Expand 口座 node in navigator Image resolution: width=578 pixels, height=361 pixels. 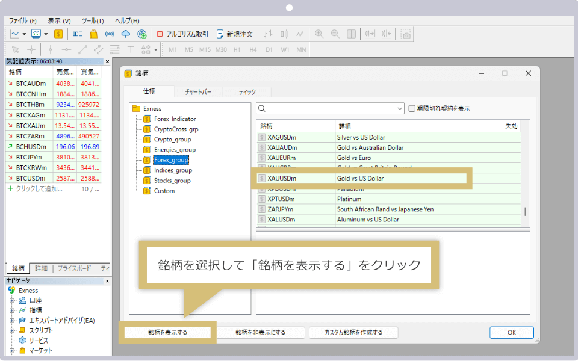[x=12, y=301]
